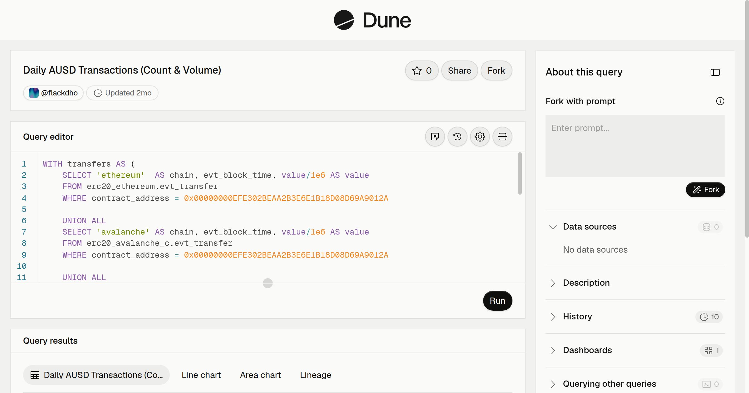Viewport: 749px width, 393px height.
Task: Collapse the About this query sidebar
Action: [715, 72]
